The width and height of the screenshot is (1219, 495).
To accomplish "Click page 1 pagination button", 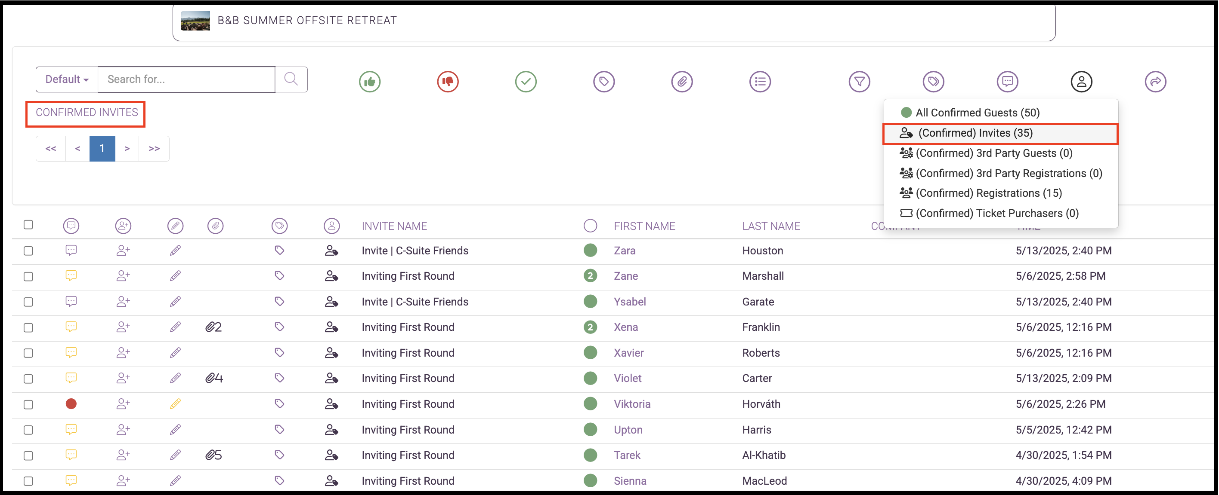I will click(x=102, y=148).
